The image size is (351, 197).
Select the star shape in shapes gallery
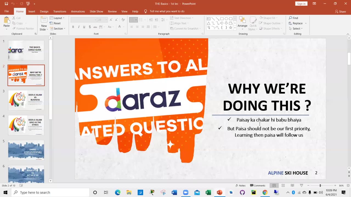click(231, 28)
